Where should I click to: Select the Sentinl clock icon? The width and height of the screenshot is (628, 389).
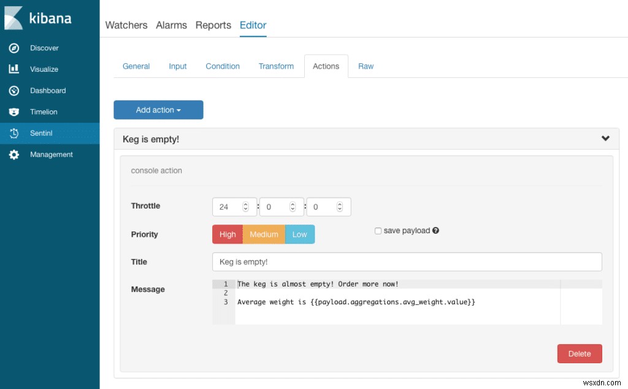click(x=40, y=133)
